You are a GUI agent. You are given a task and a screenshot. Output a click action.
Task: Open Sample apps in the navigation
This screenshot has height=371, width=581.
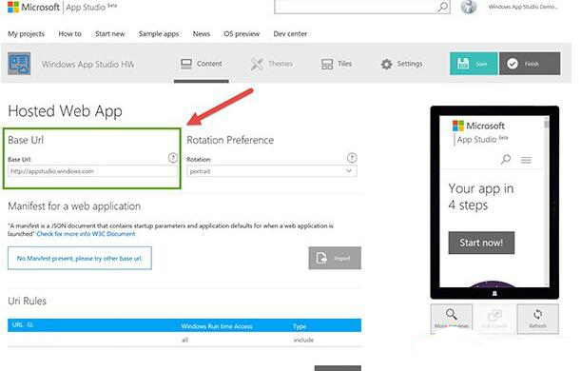point(159,33)
